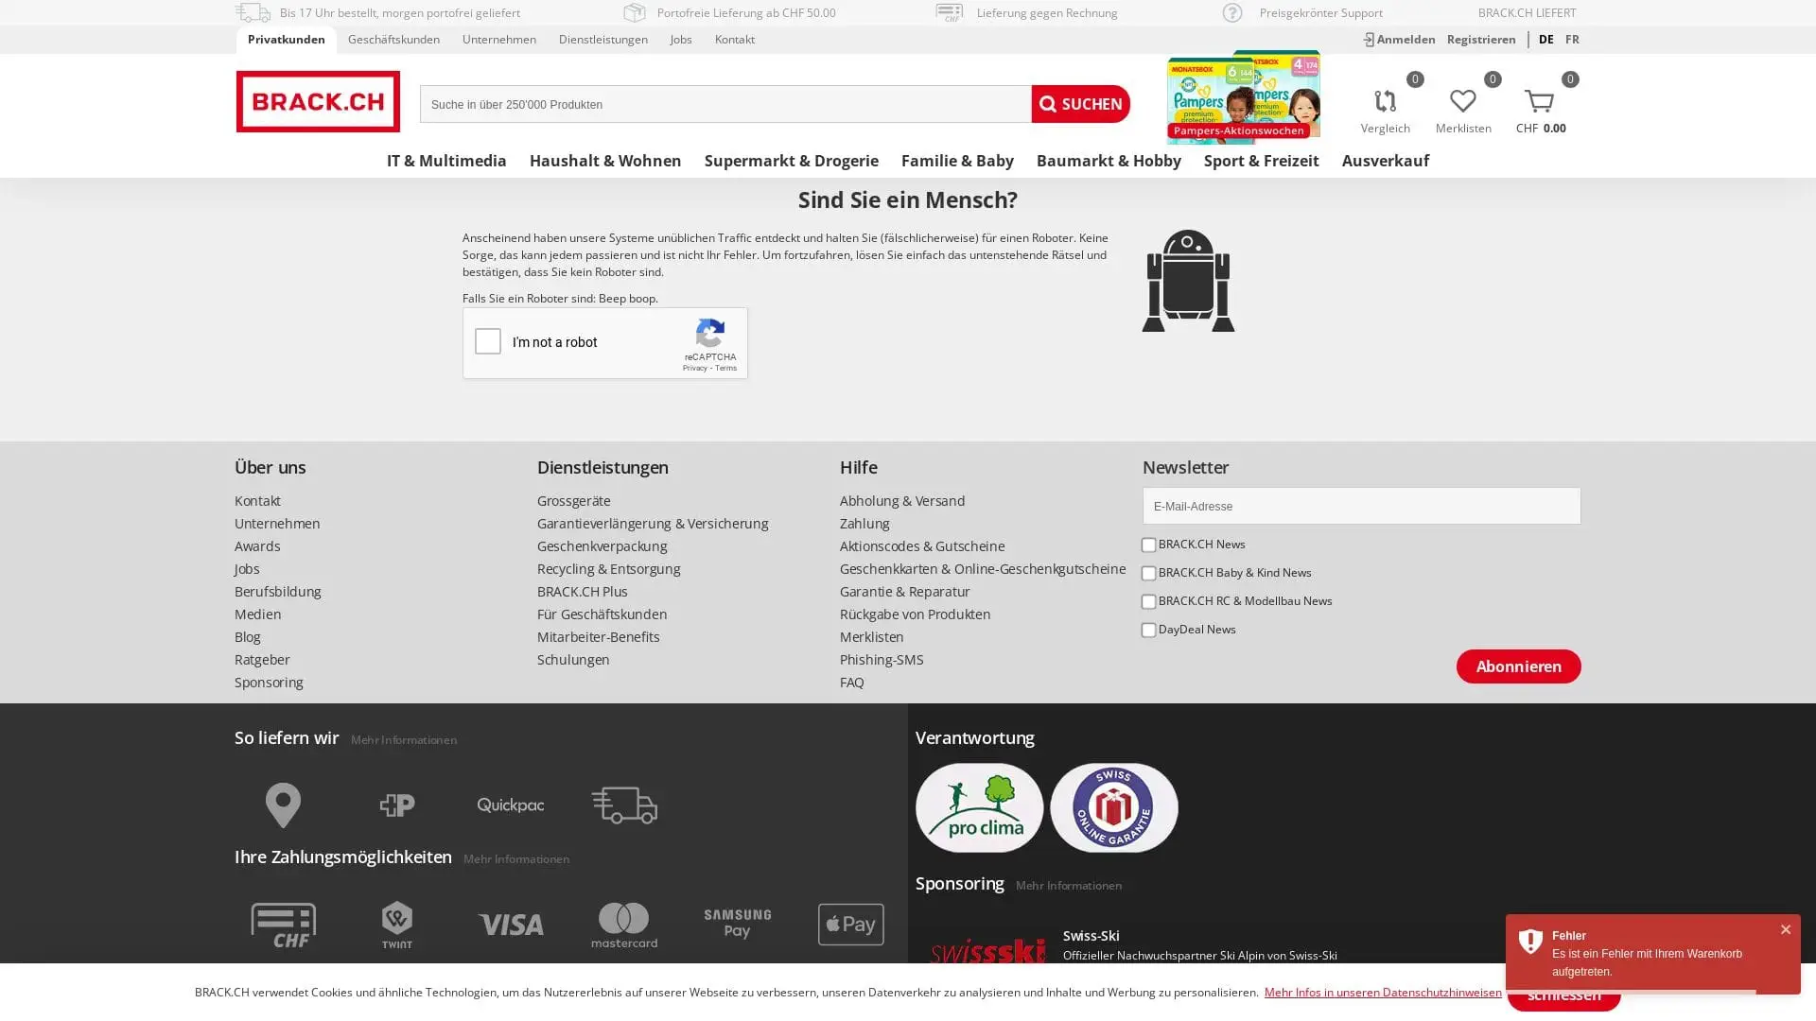Viewport: 1816px width, 1021px height.
Task: Open the Ausverkauf menu
Action: click(x=1386, y=161)
